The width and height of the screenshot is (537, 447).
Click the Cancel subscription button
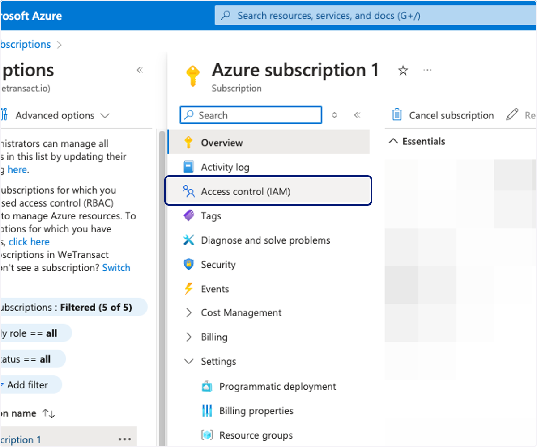[x=443, y=115]
